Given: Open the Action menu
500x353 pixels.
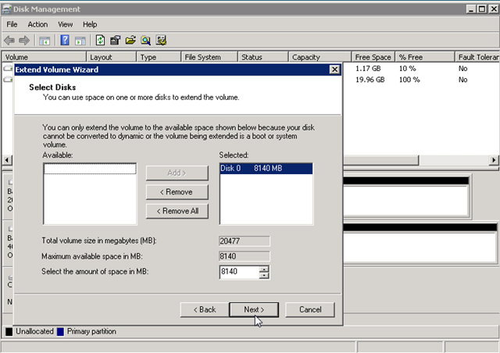Looking at the screenshot, I should click(x=37, y=24).
